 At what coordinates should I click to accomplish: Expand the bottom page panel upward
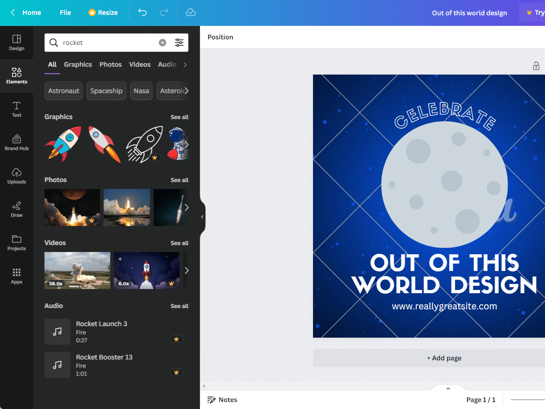(x=447, y=388)
